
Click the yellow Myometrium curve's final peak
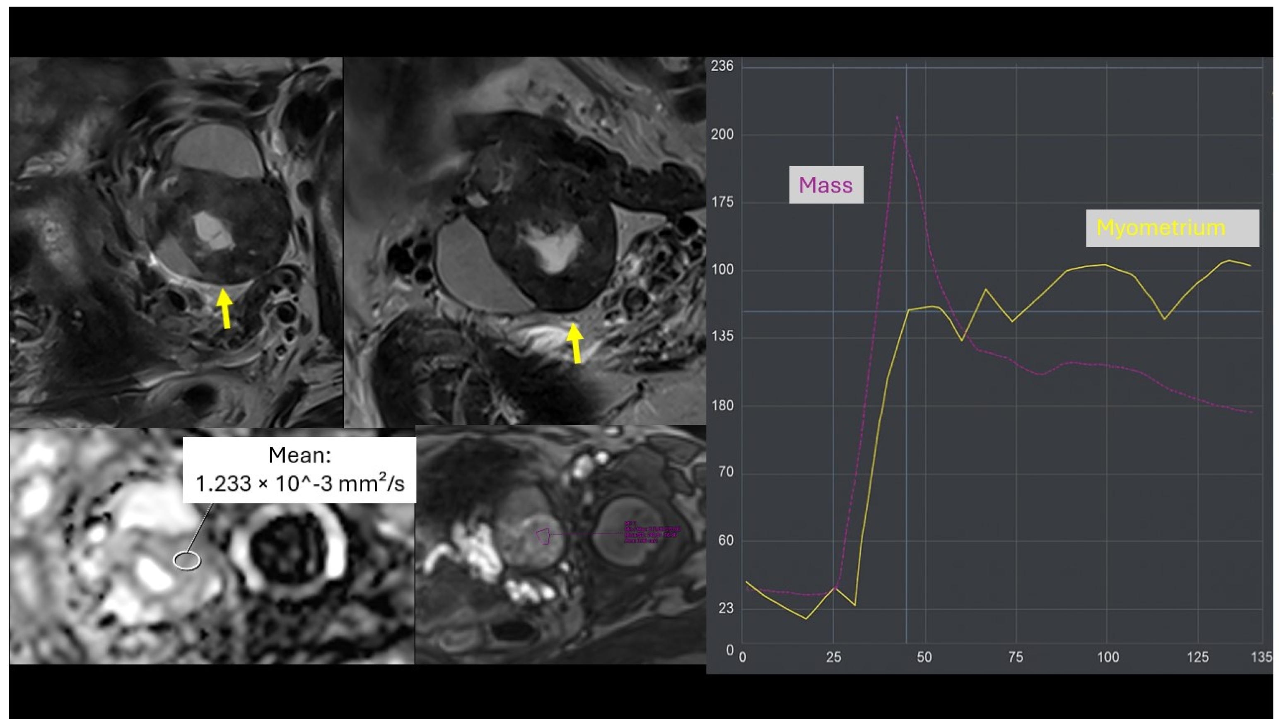(1229, 260)
